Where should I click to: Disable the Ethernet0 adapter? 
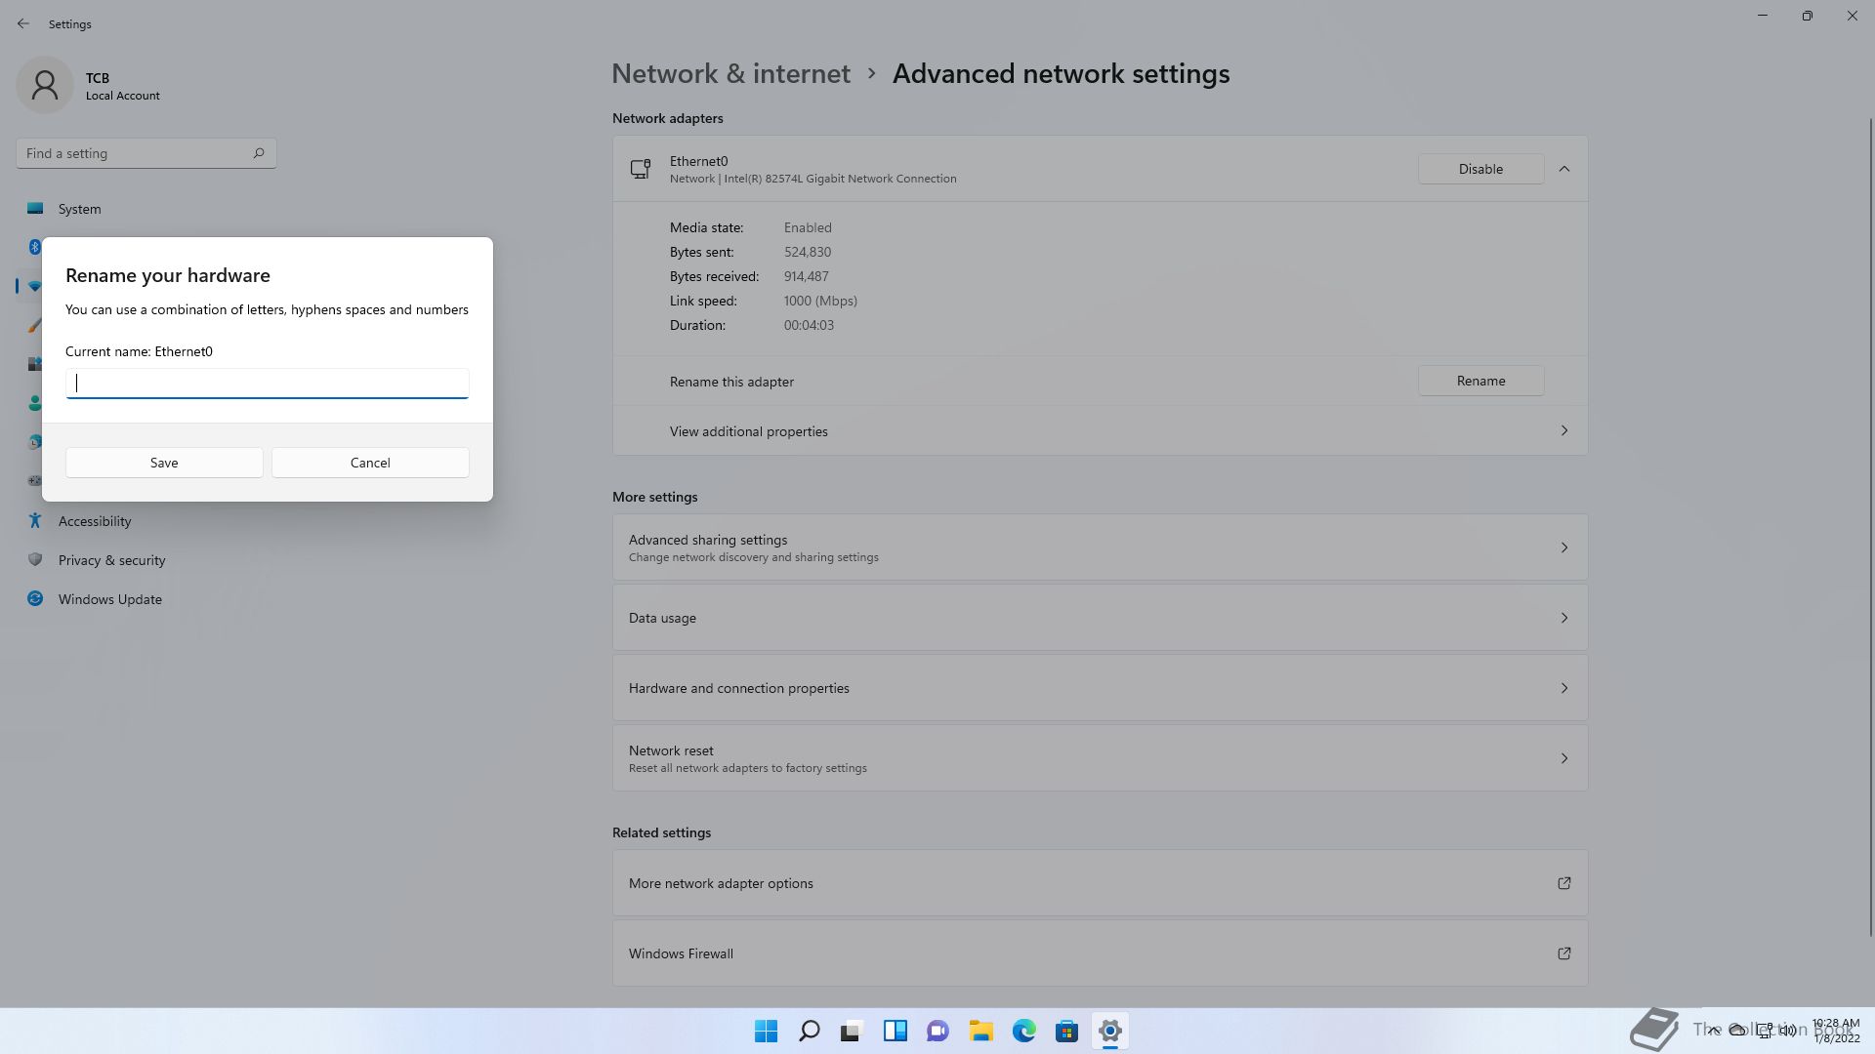point(1480,169)
